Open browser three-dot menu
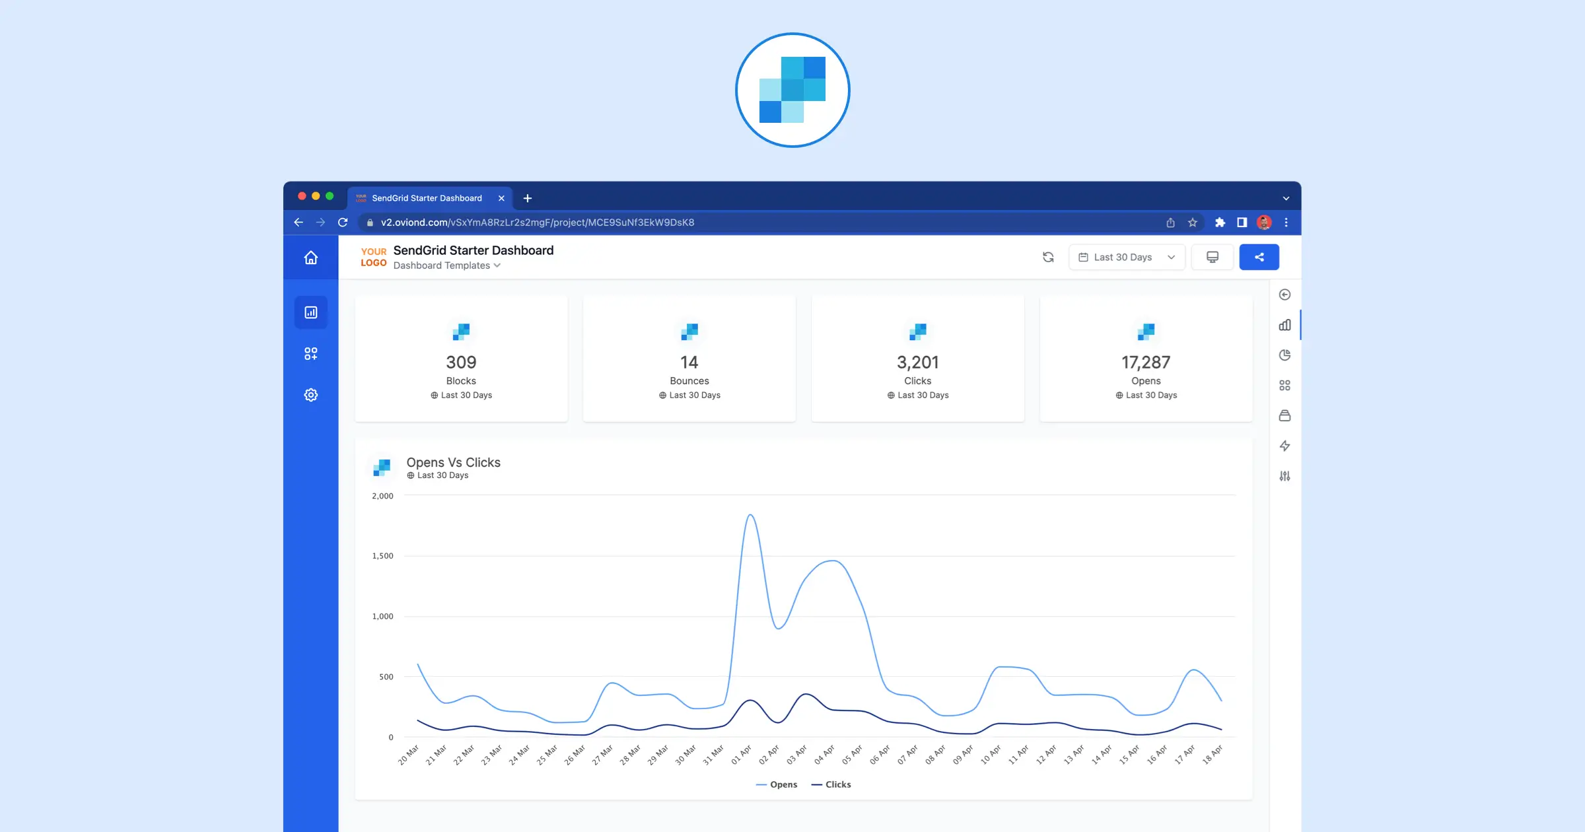This screenshot has width=1585, height=832. pyautogui.click(x=1286, y=223)
